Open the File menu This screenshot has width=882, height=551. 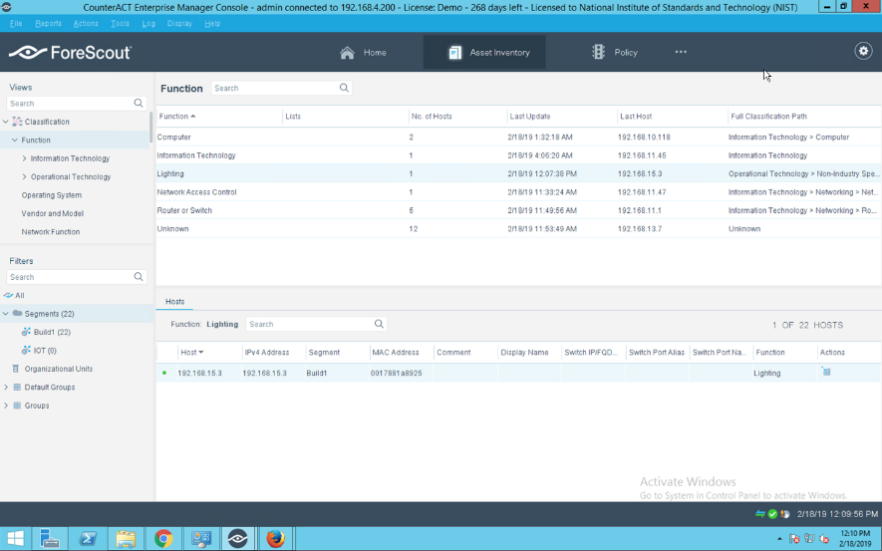pos(16,24)
